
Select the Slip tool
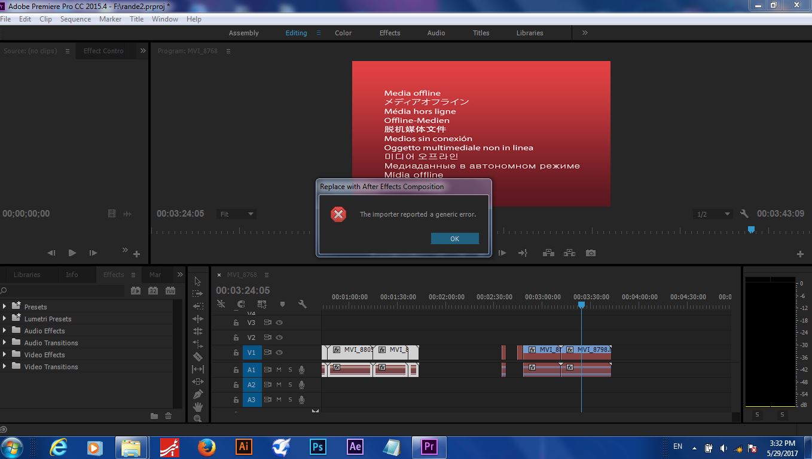pyautogui.click(x=198, y=369)
